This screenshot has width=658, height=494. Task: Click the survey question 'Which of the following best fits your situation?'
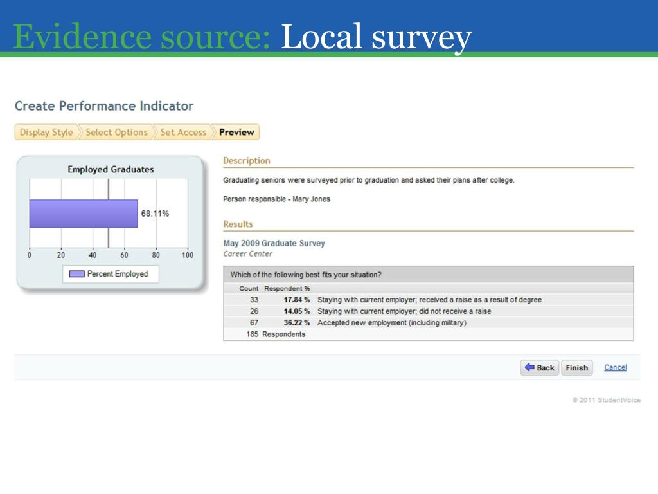[x=306, y=275]
